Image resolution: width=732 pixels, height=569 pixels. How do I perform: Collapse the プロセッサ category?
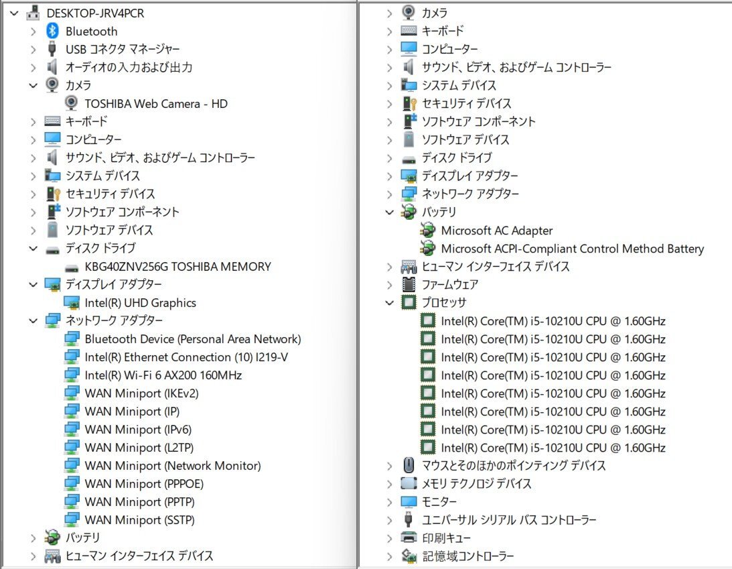389,303
